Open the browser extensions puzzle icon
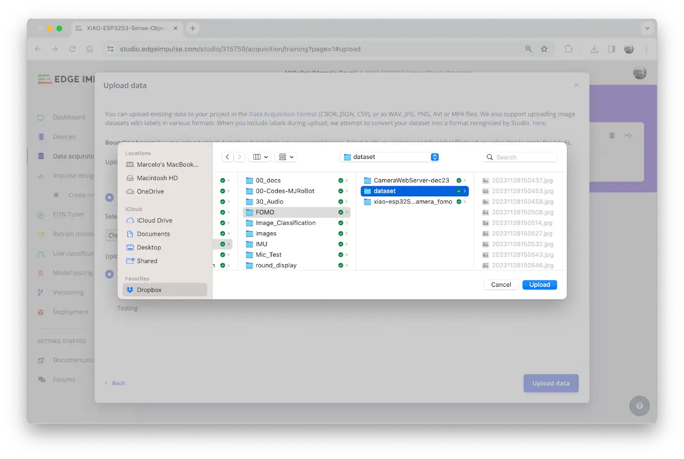Image resolution: width=684 pixels, height=459 pixels. pyautogui.click(x=569, y=49)
